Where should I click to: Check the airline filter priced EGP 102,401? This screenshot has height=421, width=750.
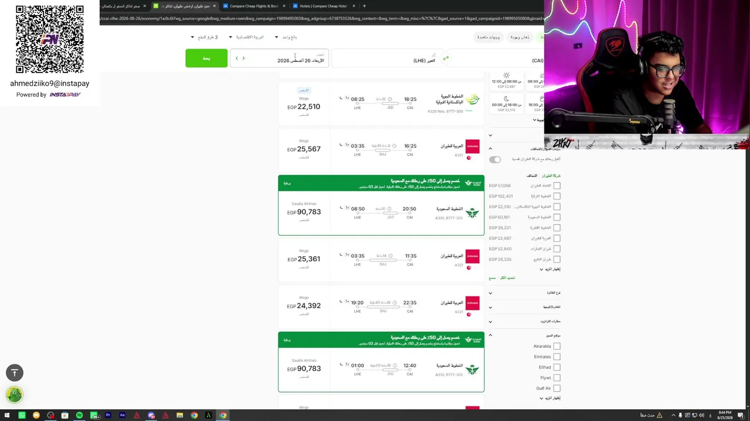click(557, 196)
